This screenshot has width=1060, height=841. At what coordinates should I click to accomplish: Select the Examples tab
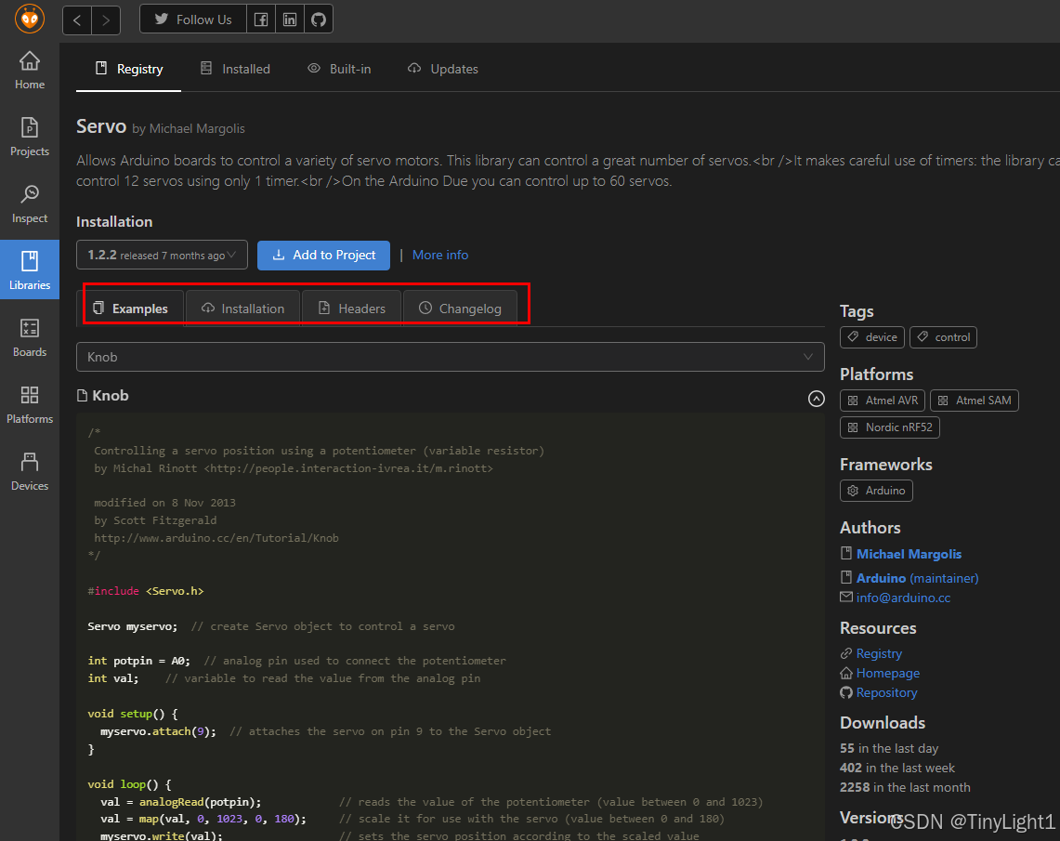click(x=130, y=309)
